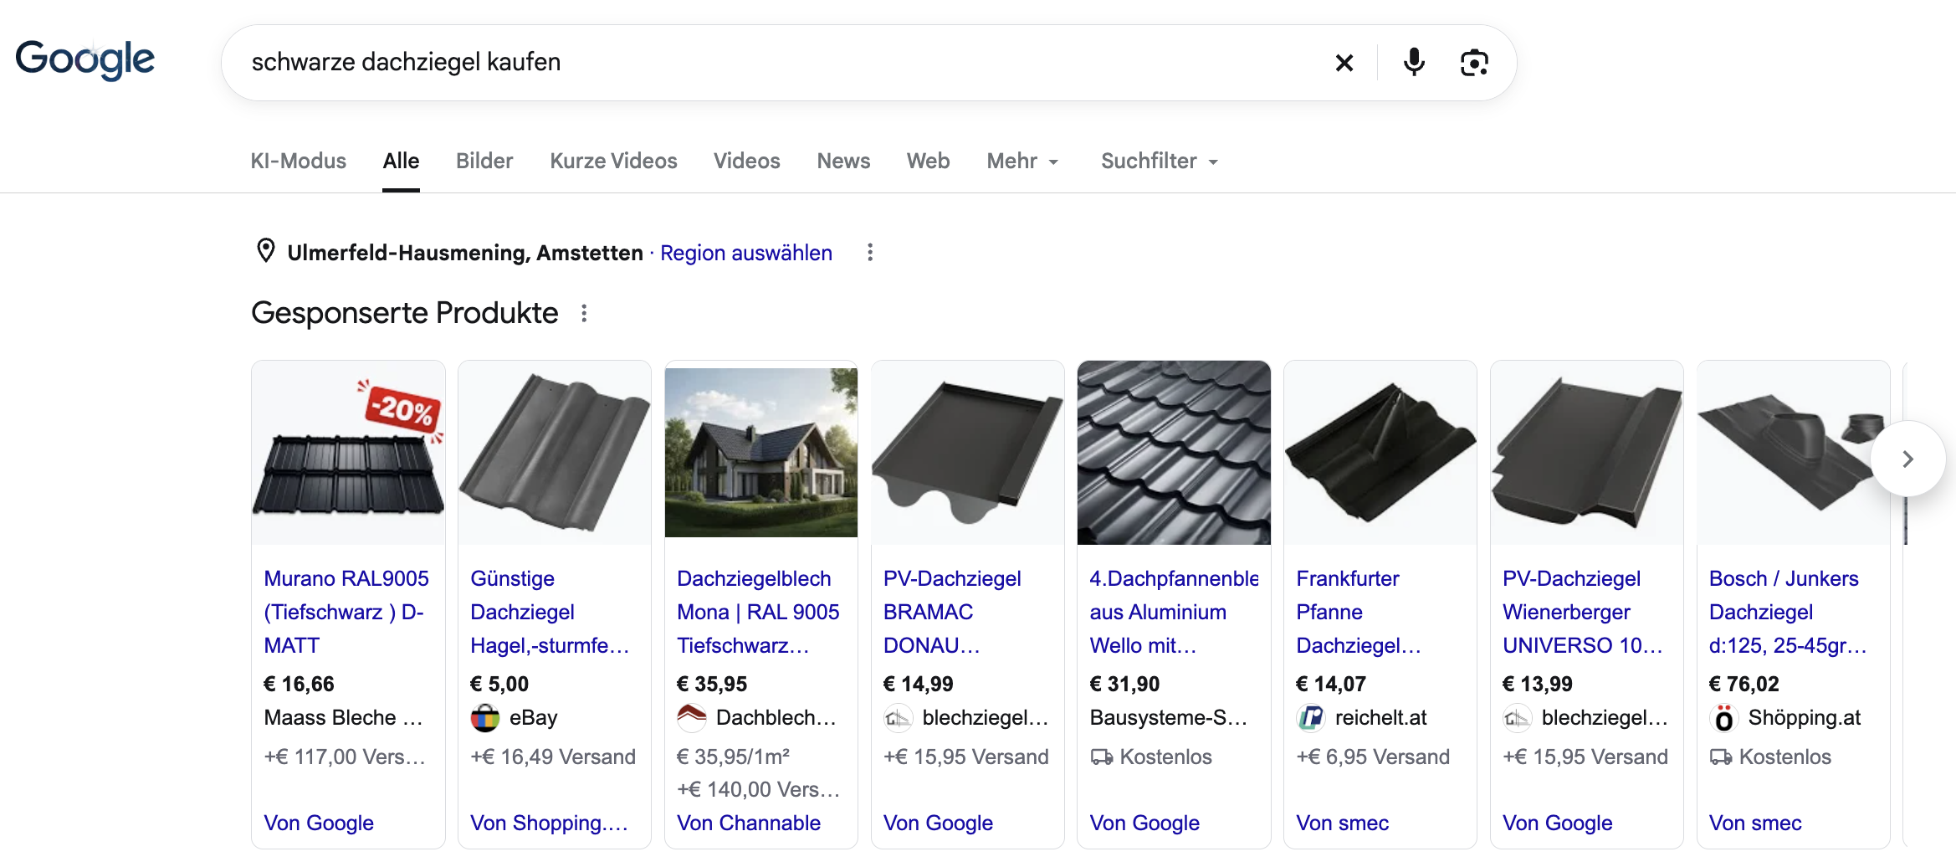Open Frankfurter Pfanne Dachziegel link
The image size is (1956, 867).
click(x=1359, y=612)
